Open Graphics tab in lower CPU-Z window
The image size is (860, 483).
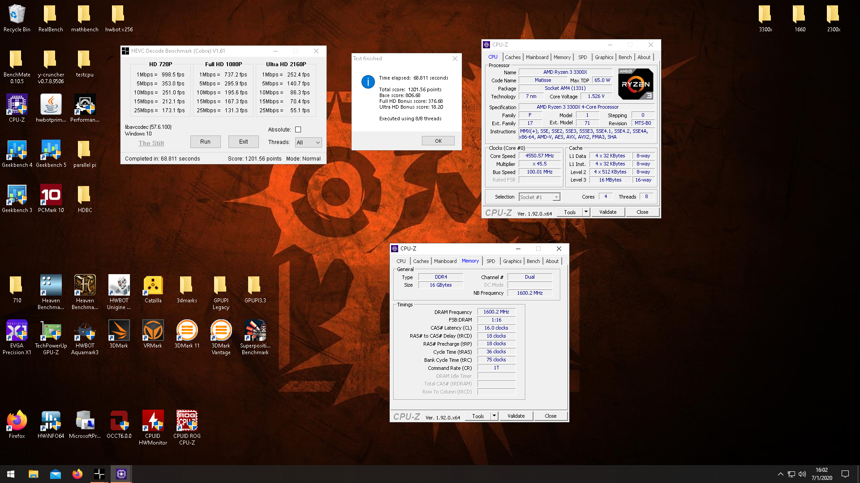[512, 261]
